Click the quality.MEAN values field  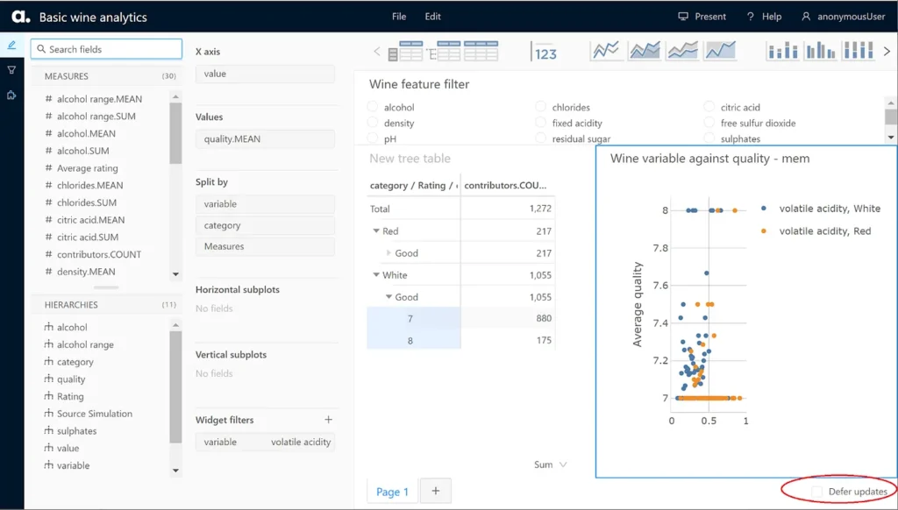pyautogui.click(x=265, y=139)
